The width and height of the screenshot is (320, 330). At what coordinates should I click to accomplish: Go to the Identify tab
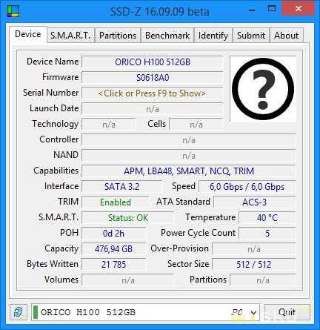(213, 36)
